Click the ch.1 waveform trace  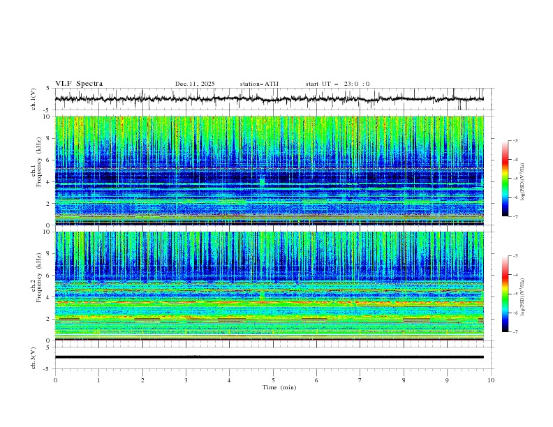click(269, 99)
